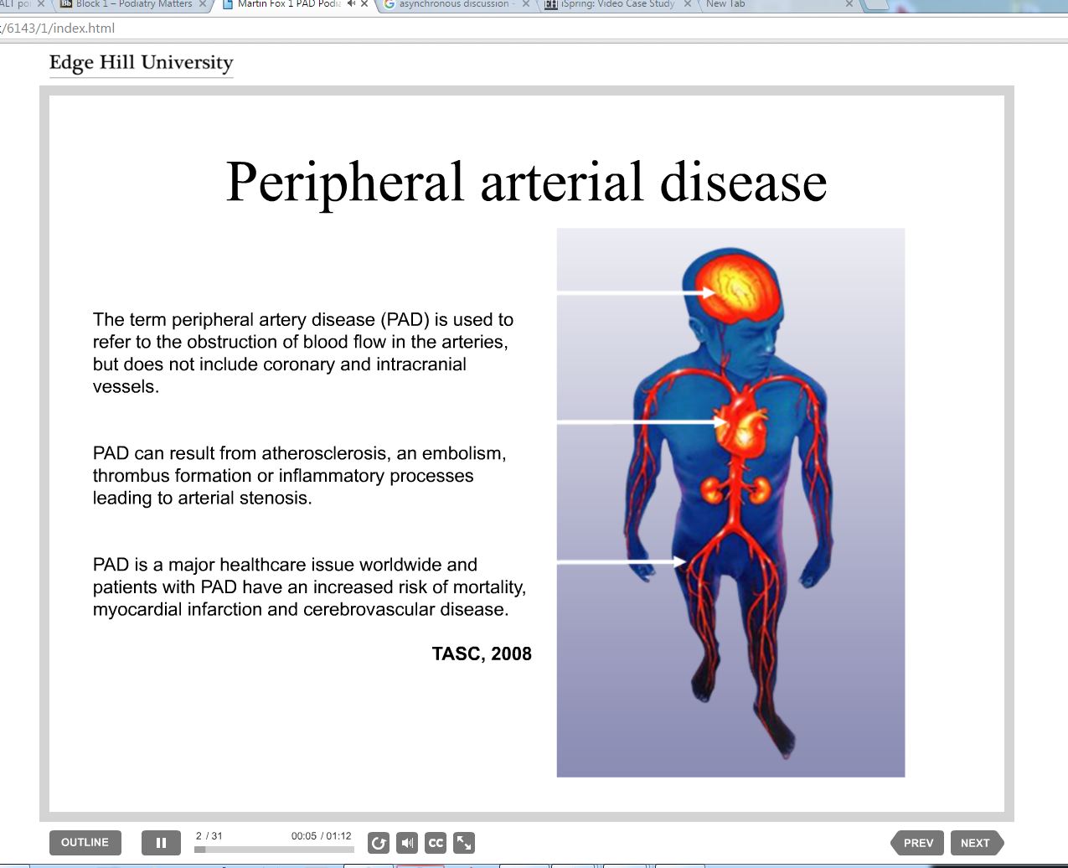Image resolution: width=1068 pixels, height=868 pixels.
Task: Replay the current slide
Action: (x=379, y=843)
